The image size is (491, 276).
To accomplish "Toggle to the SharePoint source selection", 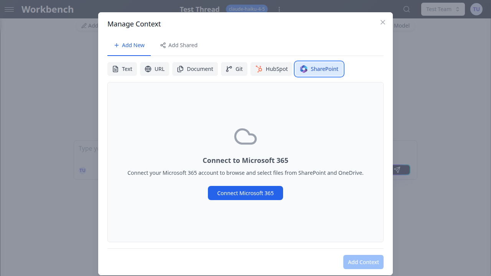I will point(319,69).
